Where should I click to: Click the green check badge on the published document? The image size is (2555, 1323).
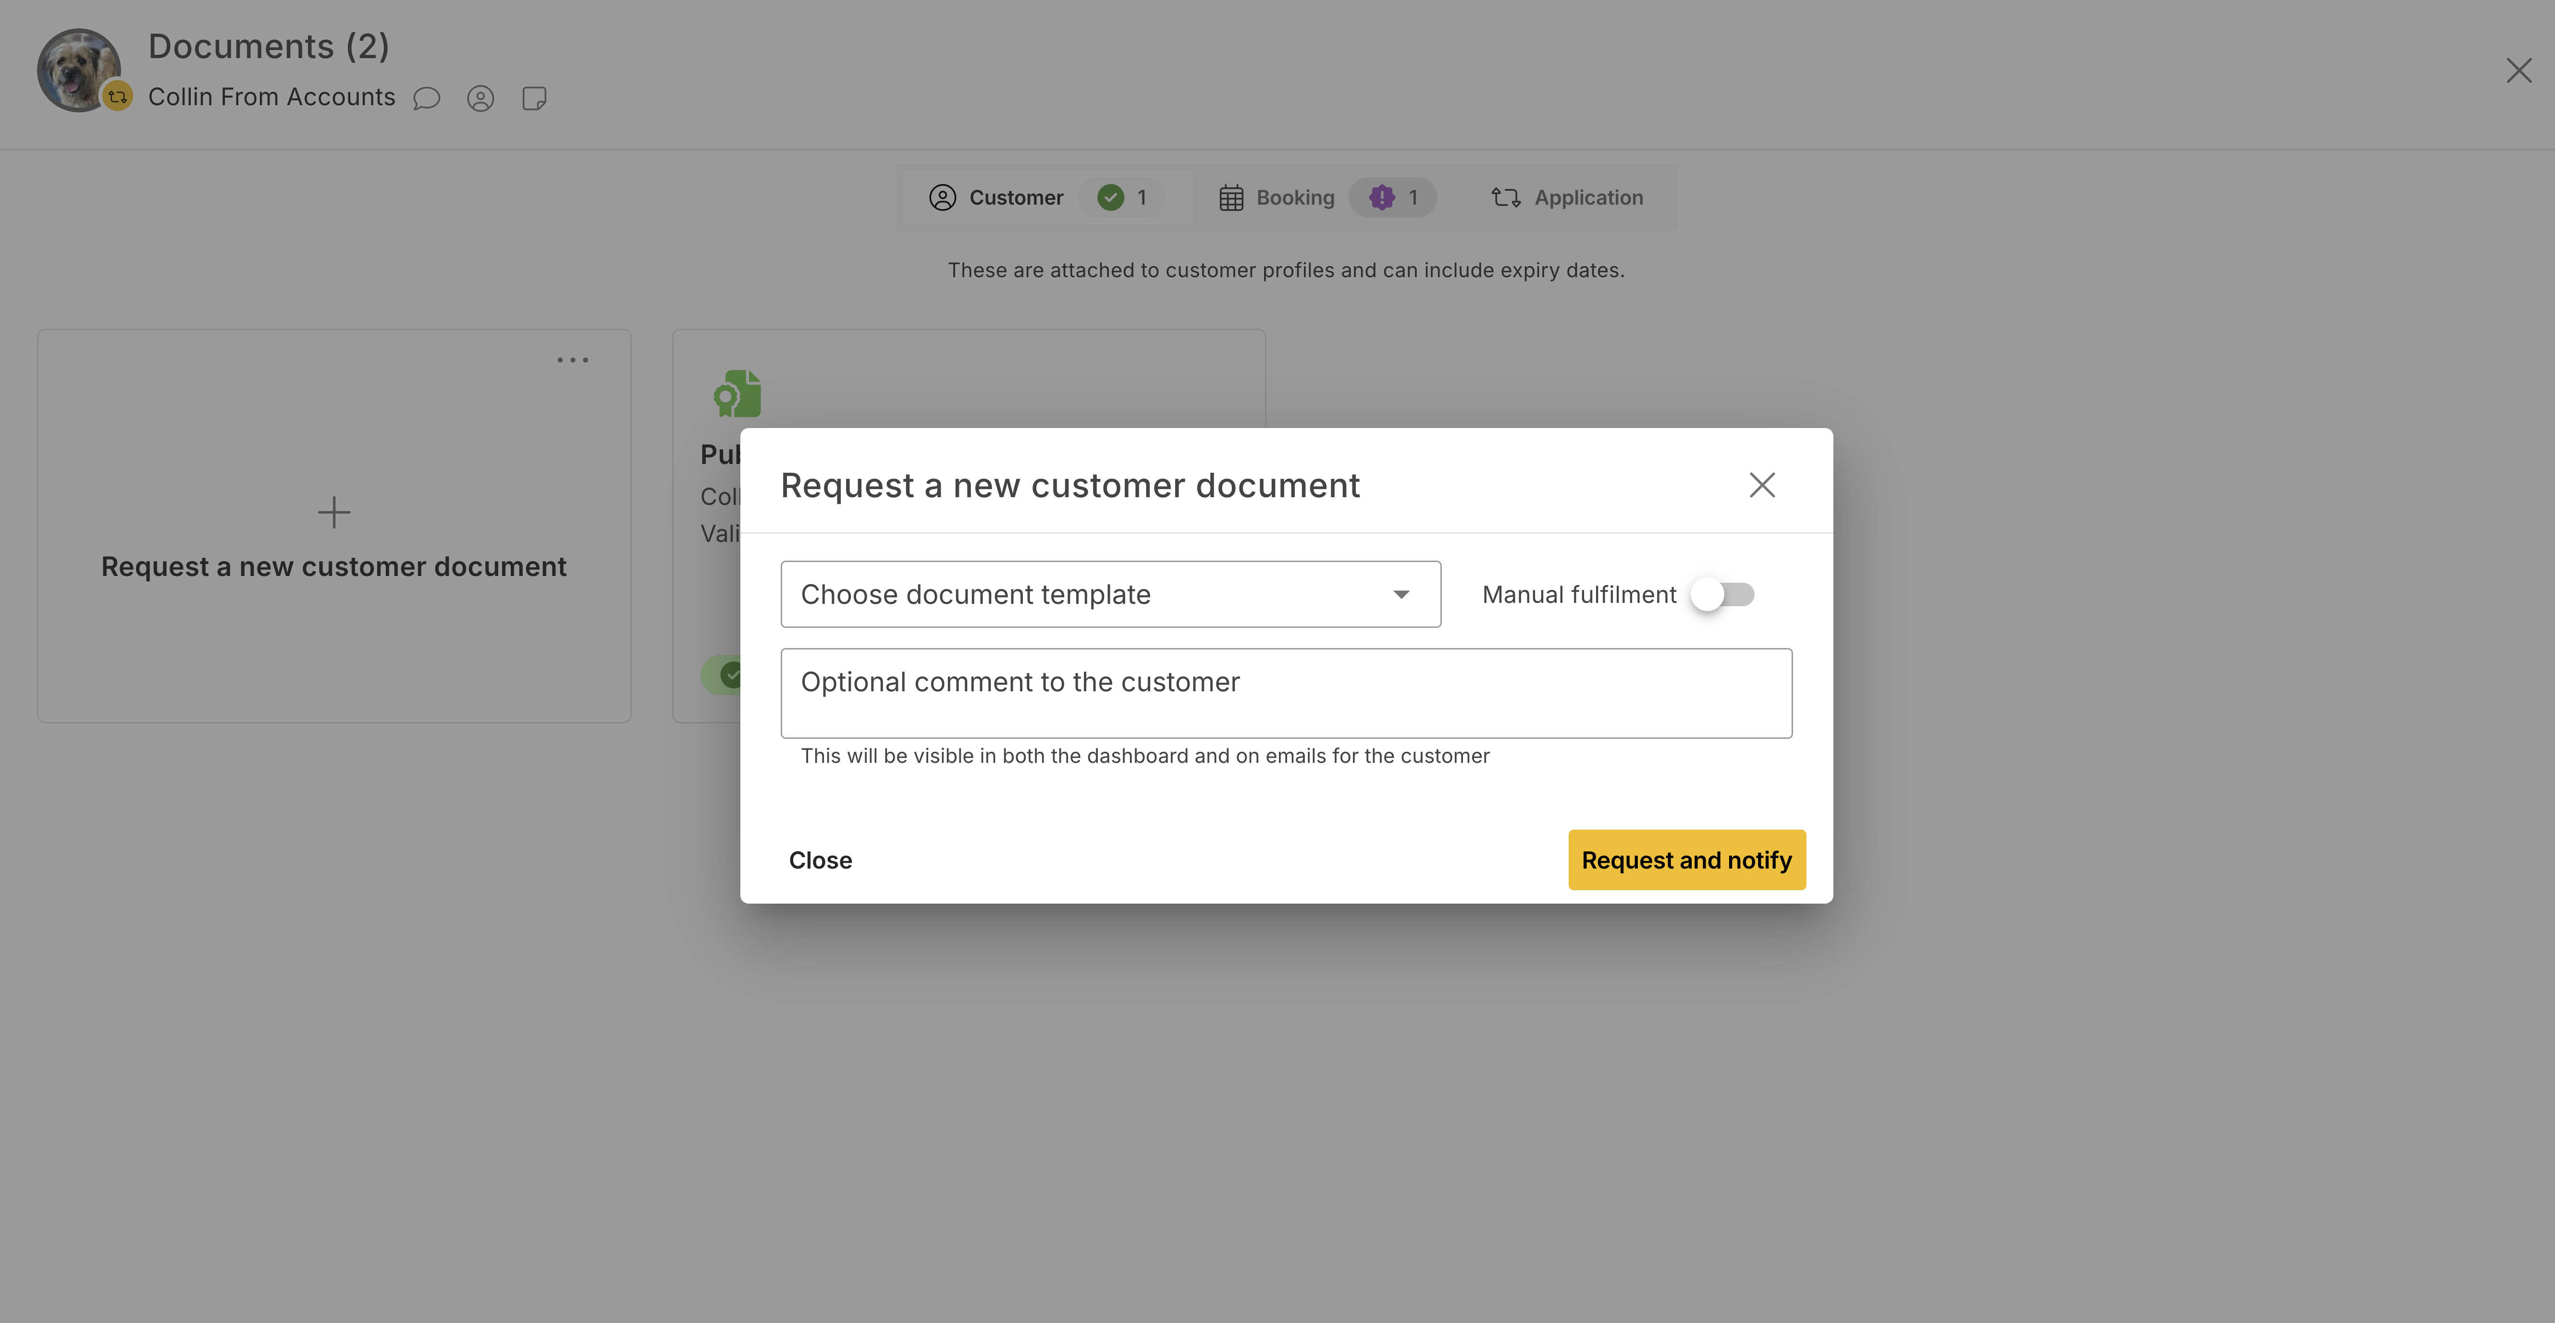731,674
